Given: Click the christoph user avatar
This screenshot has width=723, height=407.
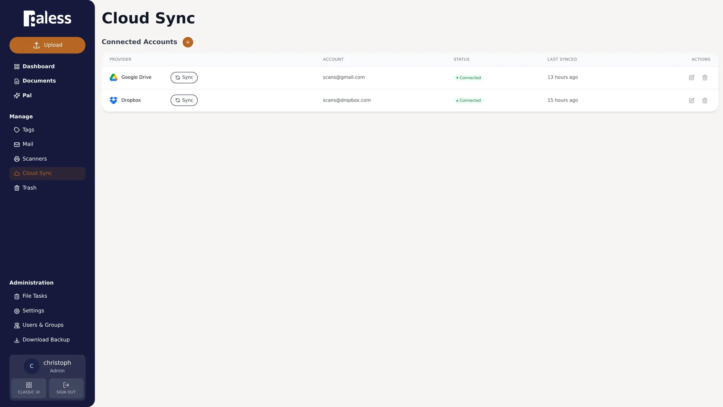Looking at the screenshot, I should coord(32,366).
